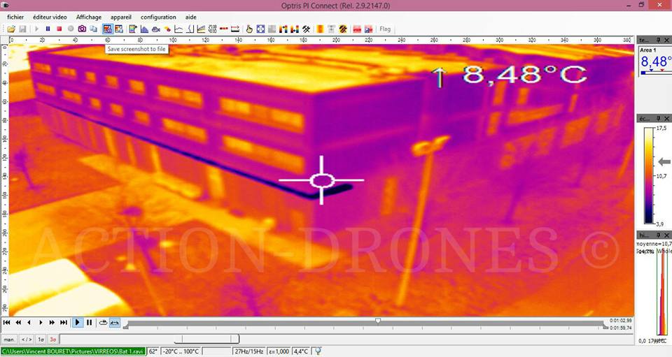Click the camera snapshot icon in toolbar

[x=82, y=29]
